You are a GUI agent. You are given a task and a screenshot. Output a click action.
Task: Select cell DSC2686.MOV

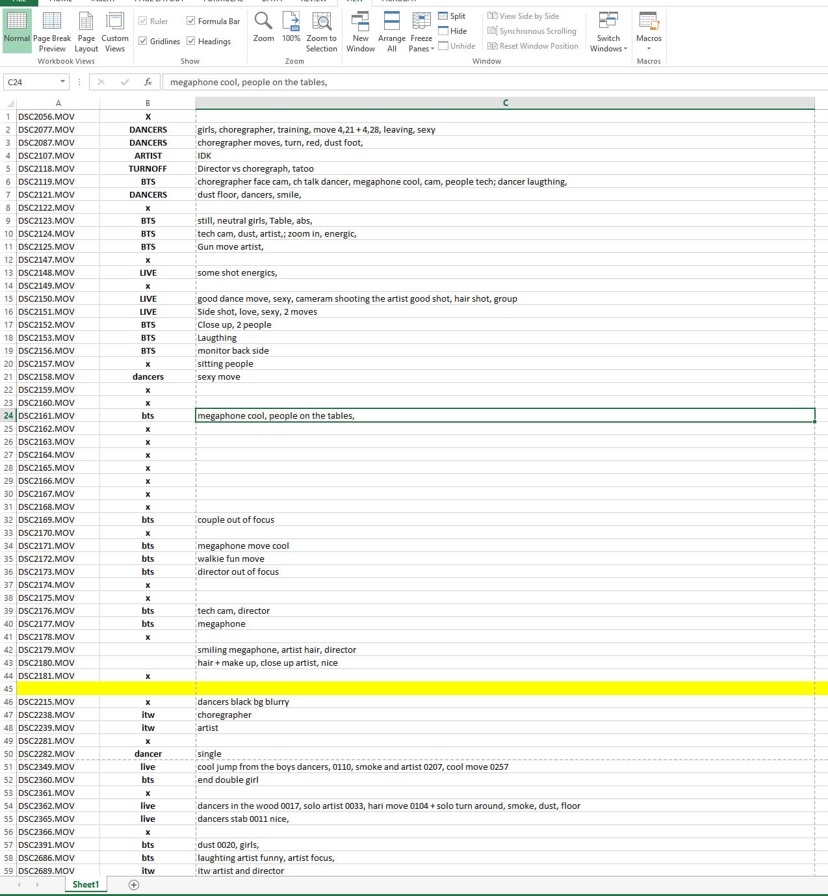(58, 858)
